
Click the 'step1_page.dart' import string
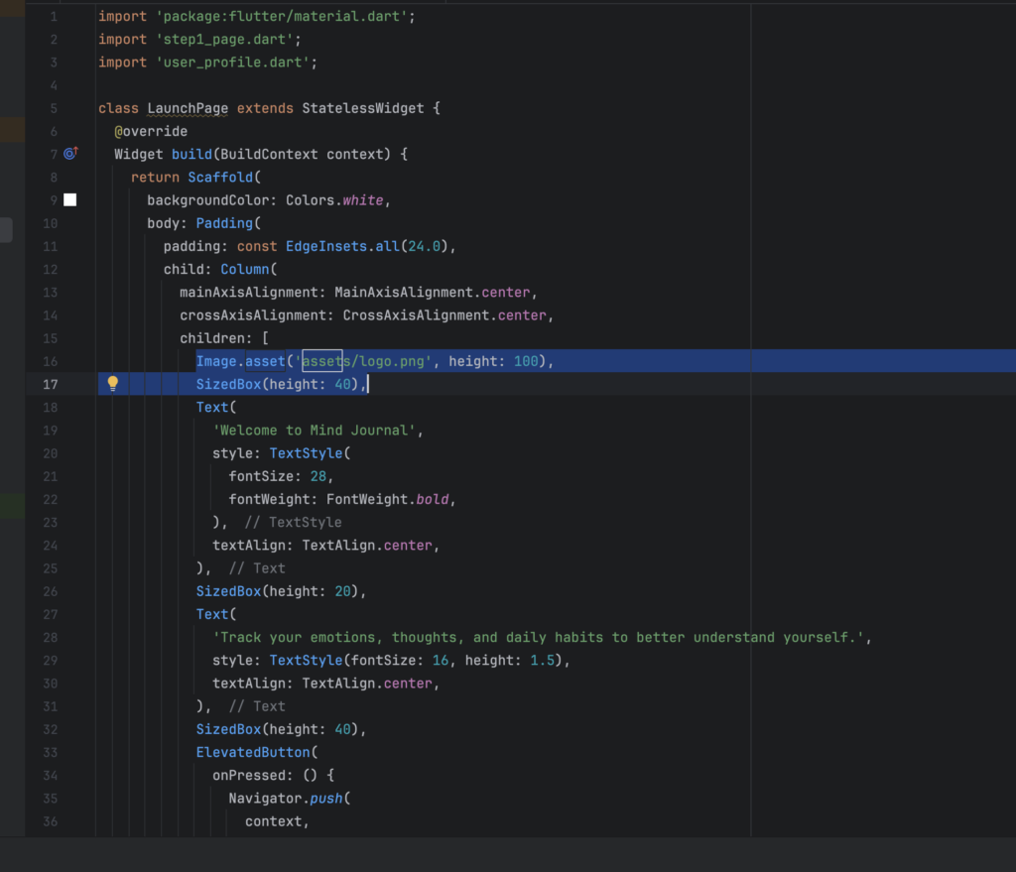click(x=224, y=40)
